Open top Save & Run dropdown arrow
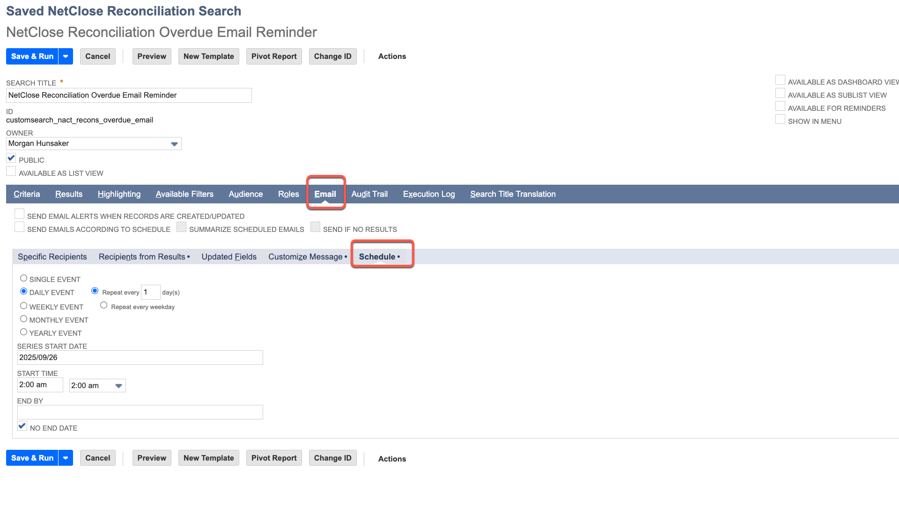This screenshot has width=899, height=505. (66, 56)
